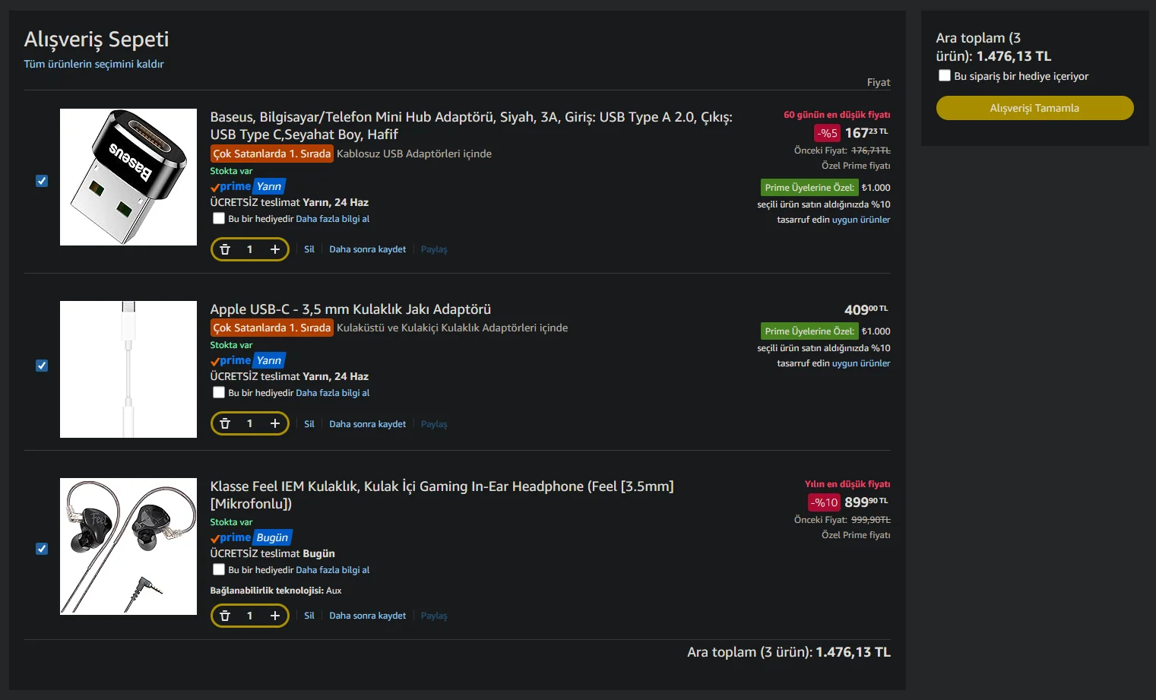The height and width of the screenshot is (700, 1156).
Task: Mark Apple USB-C adapter as a gift
Action: pos(219,393)
